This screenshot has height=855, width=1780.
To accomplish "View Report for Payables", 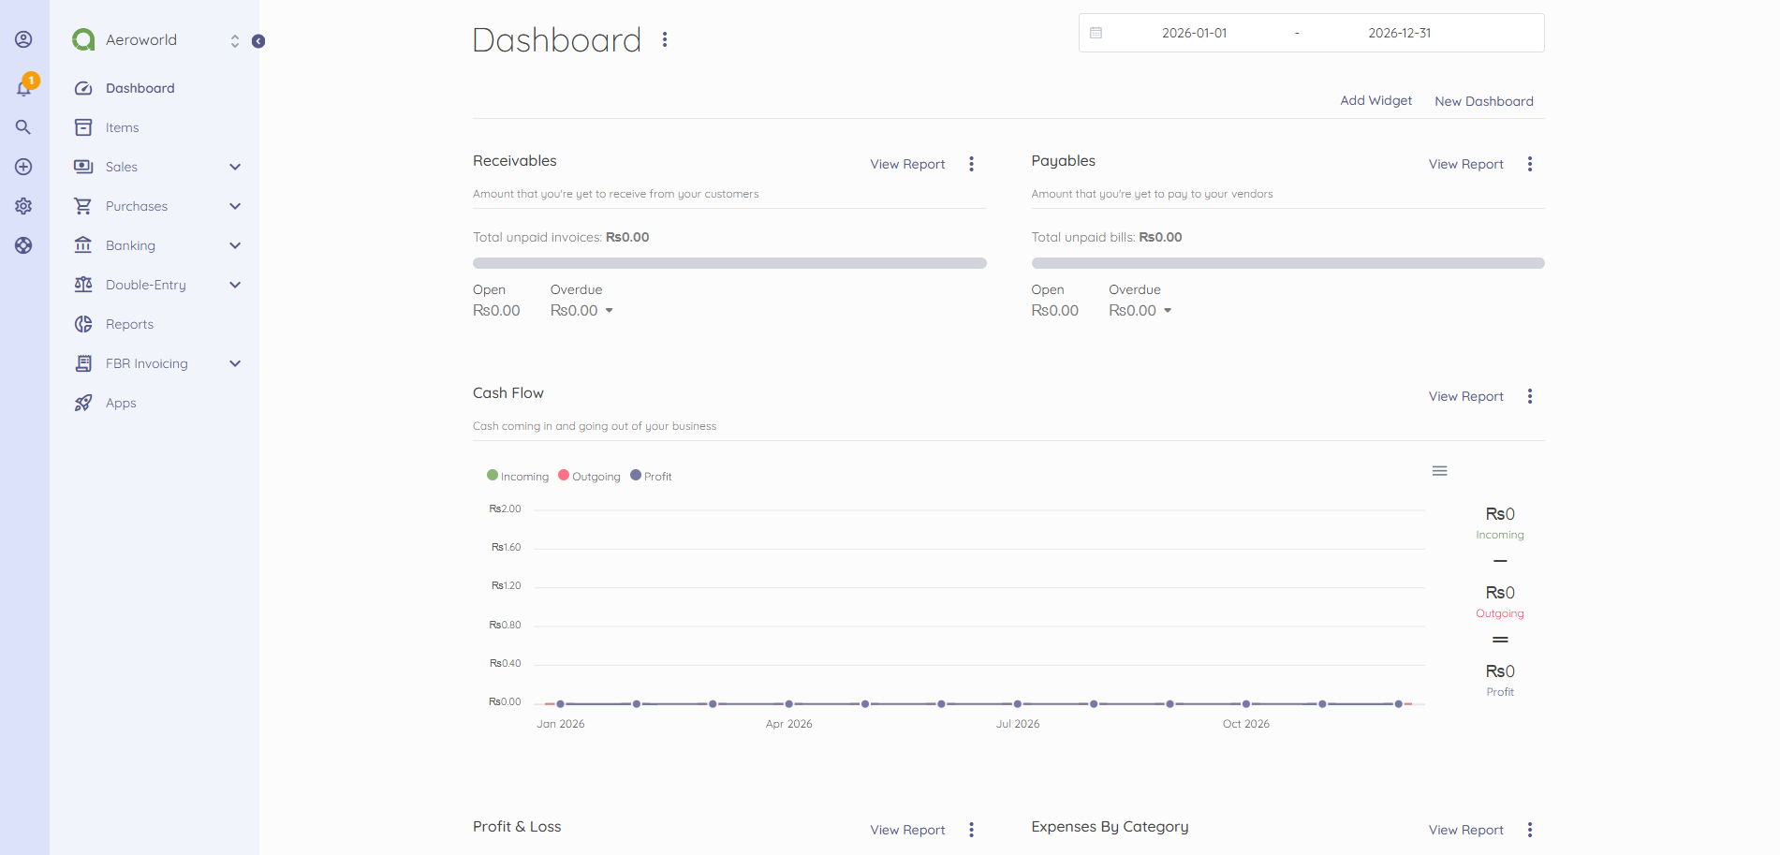I will (x=1465, y=164).
